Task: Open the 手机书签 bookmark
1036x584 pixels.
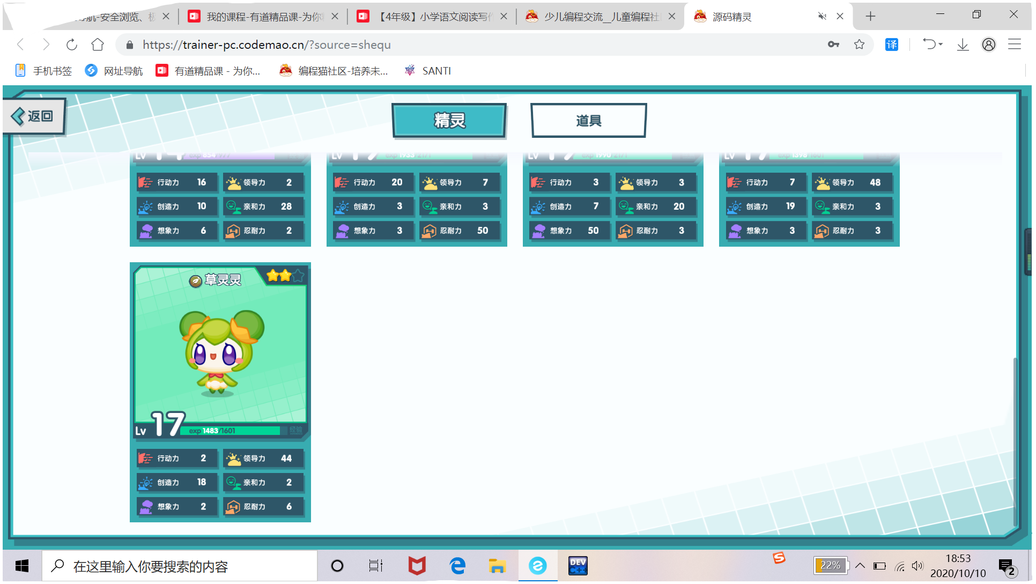Action: (x=43, y=71)
